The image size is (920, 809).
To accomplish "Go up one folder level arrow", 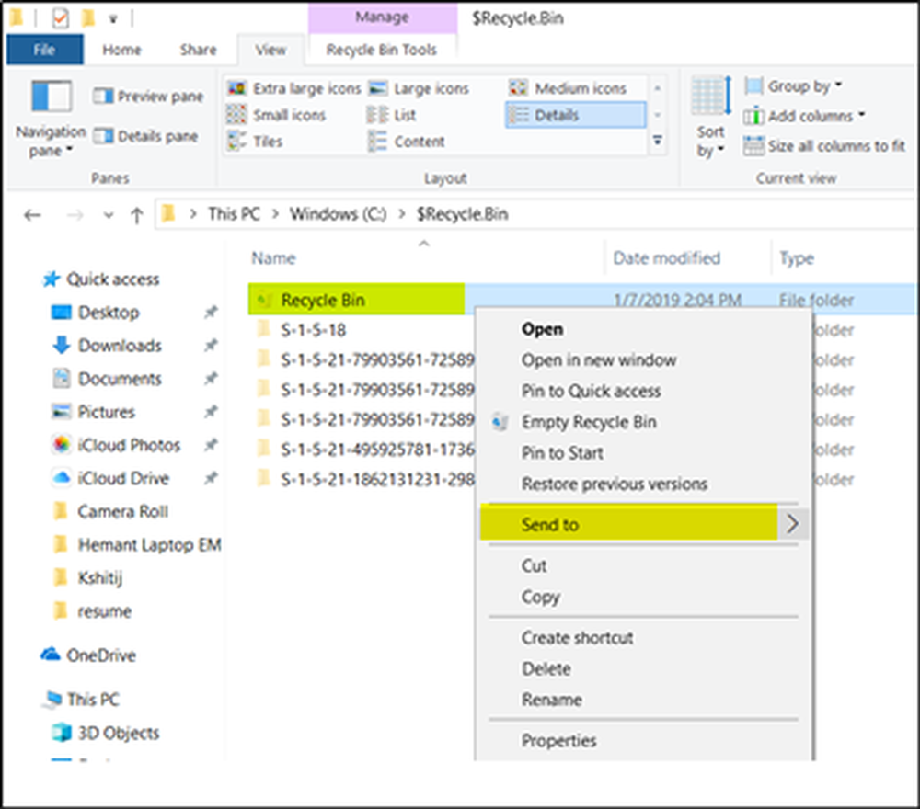I will [137, 215].
